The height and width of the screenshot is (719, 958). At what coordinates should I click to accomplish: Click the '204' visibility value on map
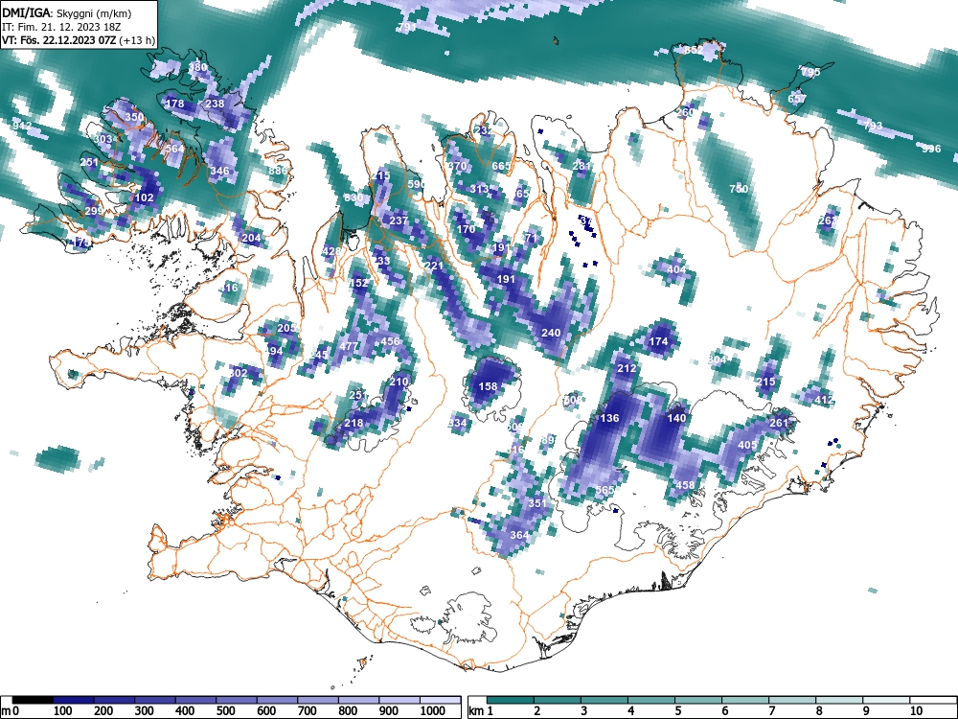pyautogui.click(x=251, y=238)
